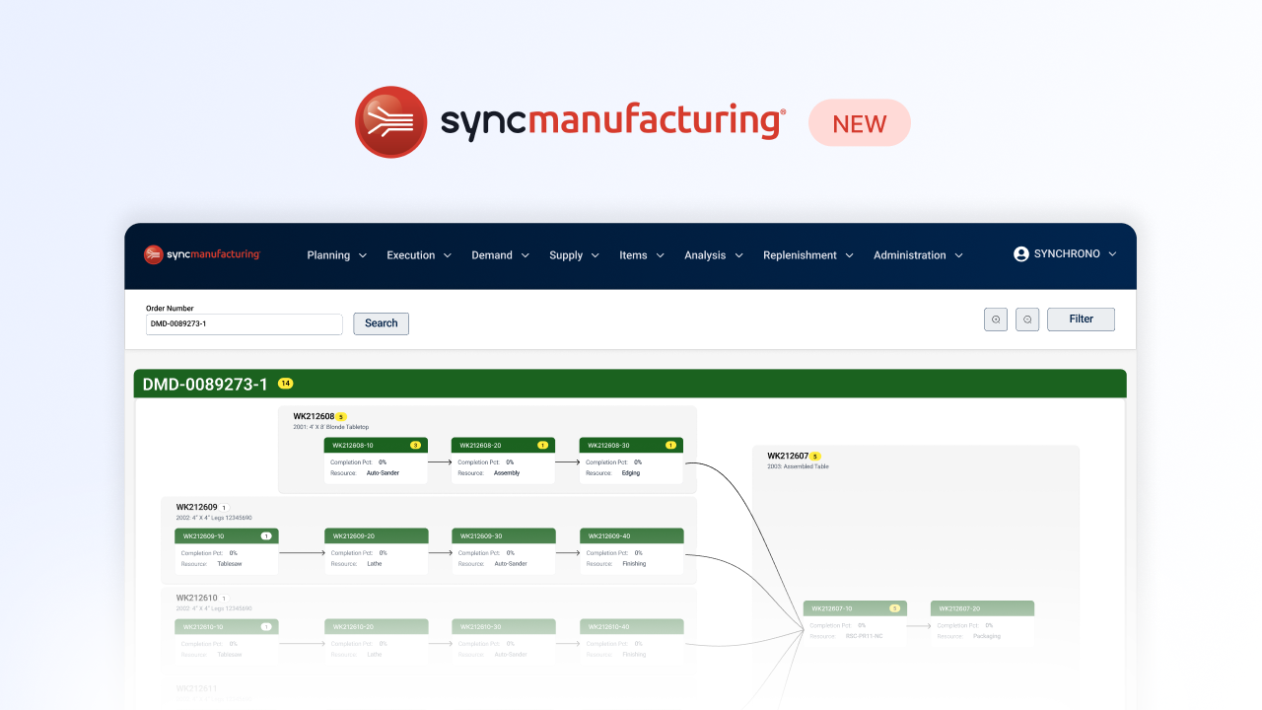
Task: Click the SYNCHRONO user avatar icon
Action: 1021,253
